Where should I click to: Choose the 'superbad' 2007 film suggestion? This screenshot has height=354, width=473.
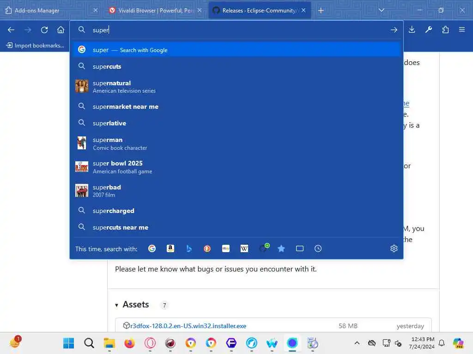236,190
